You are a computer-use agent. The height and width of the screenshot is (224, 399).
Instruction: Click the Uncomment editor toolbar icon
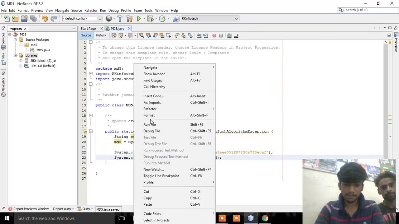(x=236, y=35)
